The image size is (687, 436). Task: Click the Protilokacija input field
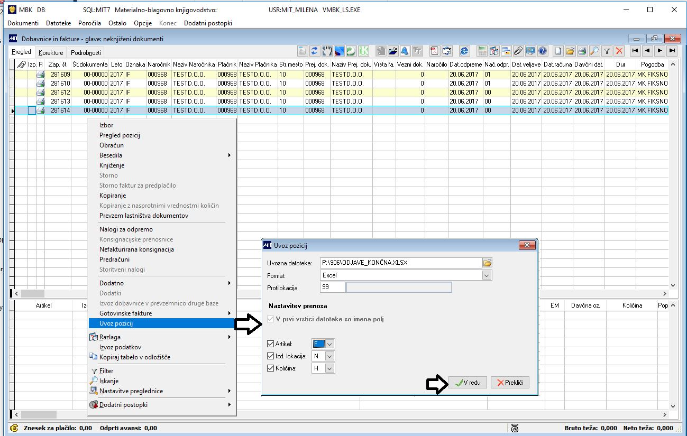[333, 287]
